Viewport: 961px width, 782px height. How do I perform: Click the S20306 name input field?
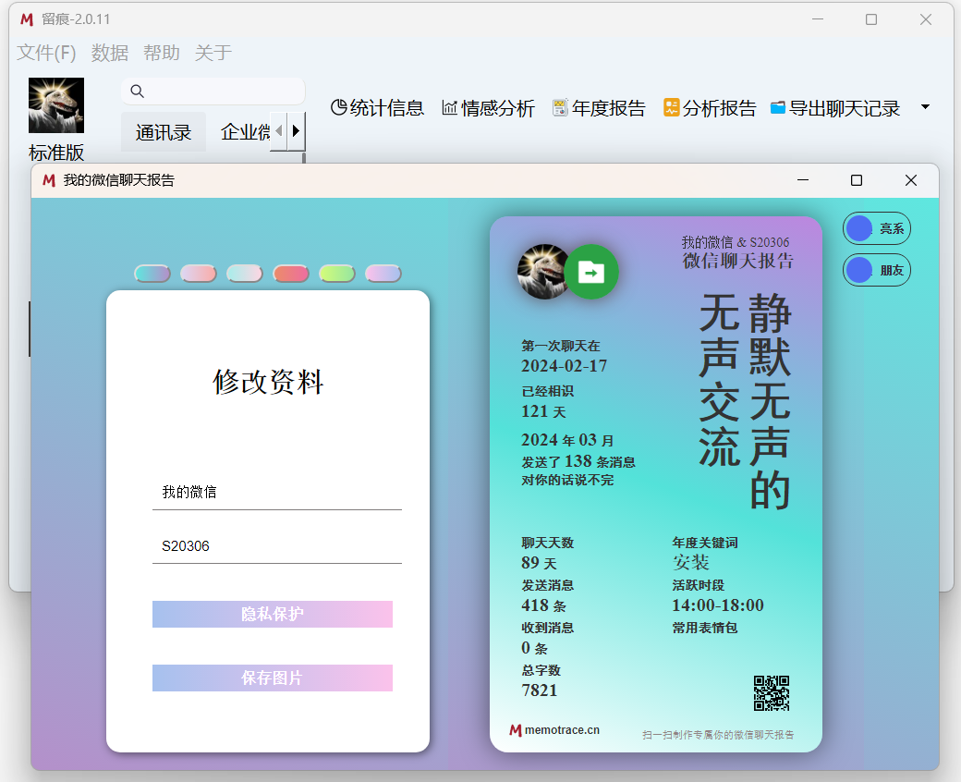(x=277, y=546)
